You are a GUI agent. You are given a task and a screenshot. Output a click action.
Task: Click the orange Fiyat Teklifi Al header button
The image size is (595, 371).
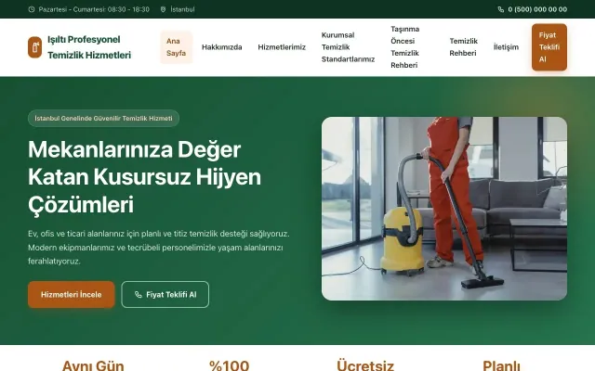[549, 47]
